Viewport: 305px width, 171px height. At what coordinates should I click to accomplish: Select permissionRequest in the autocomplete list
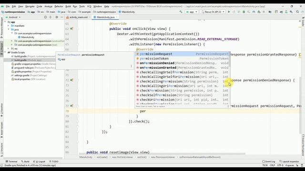tap(182, 54)
